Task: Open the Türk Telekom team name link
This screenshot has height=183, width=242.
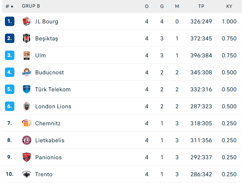Action: (53, 89)
